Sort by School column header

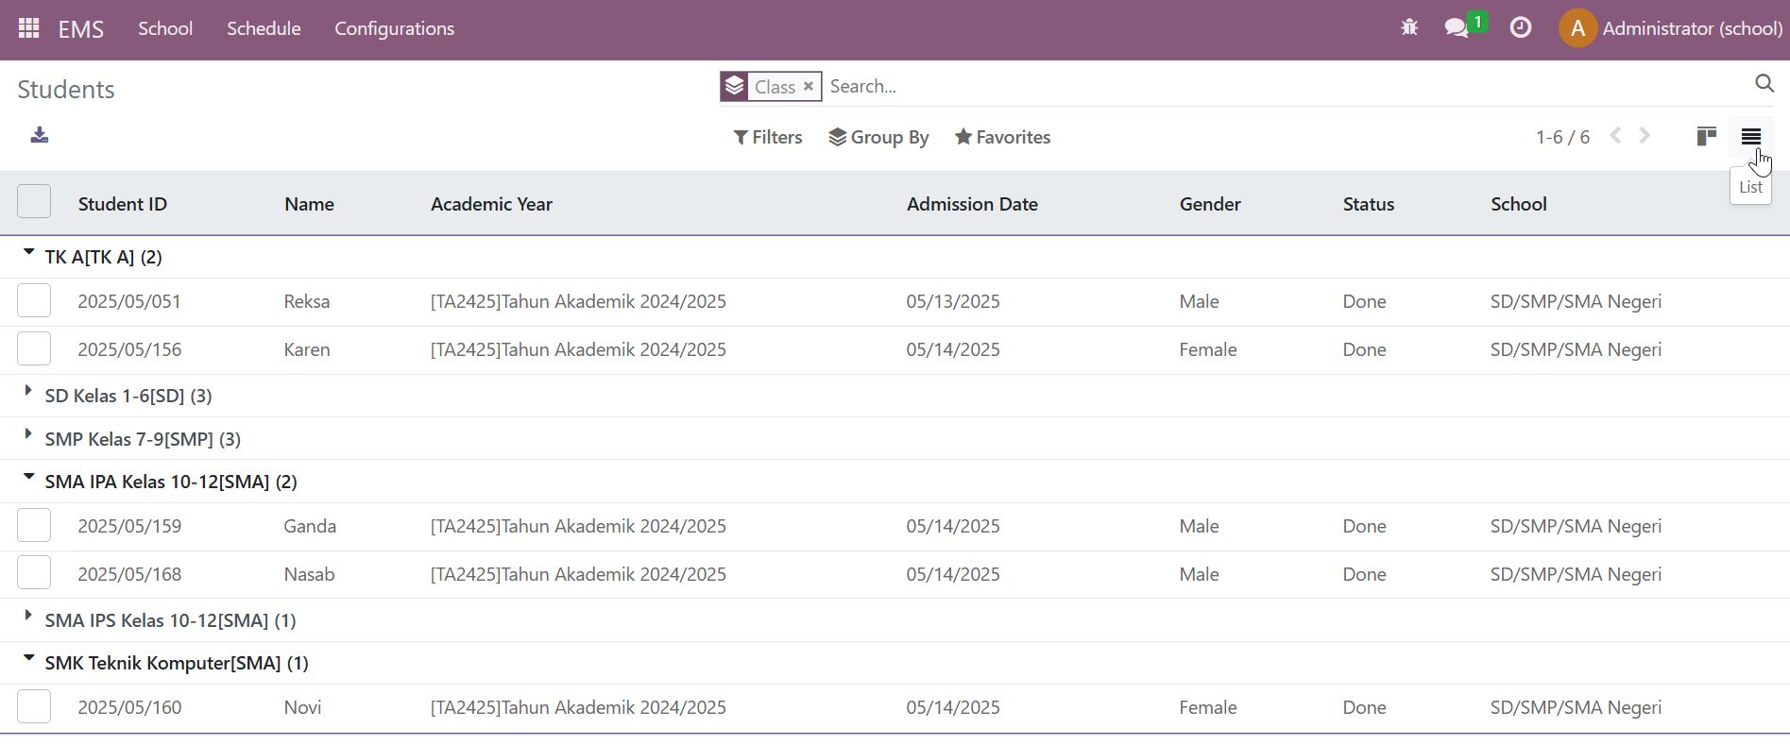pyautogui.click(x=1519, y=204)
